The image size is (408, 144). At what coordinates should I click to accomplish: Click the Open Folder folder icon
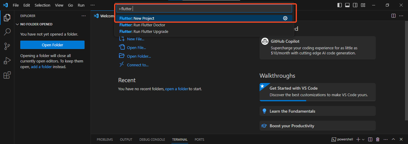(122, 56)
